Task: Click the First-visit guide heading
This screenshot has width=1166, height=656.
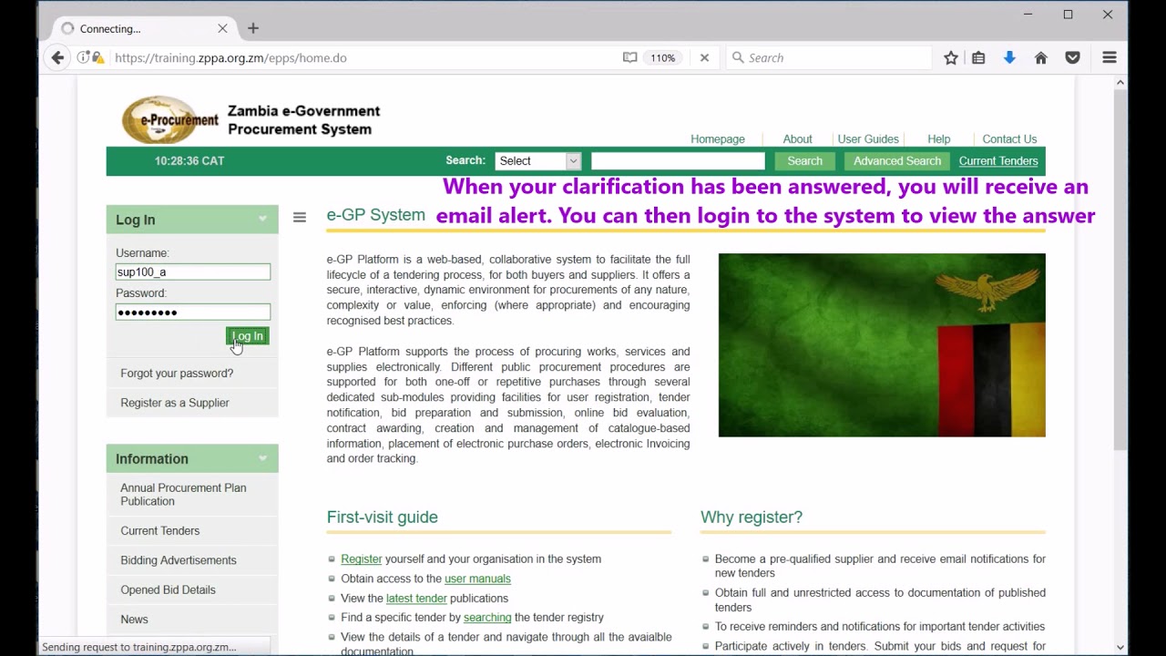Action: (x=383, y=518)
